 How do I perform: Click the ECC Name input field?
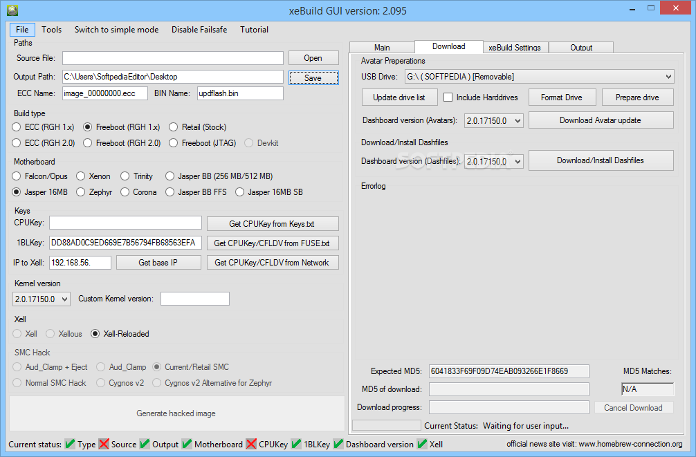click(x=104, y=93)
